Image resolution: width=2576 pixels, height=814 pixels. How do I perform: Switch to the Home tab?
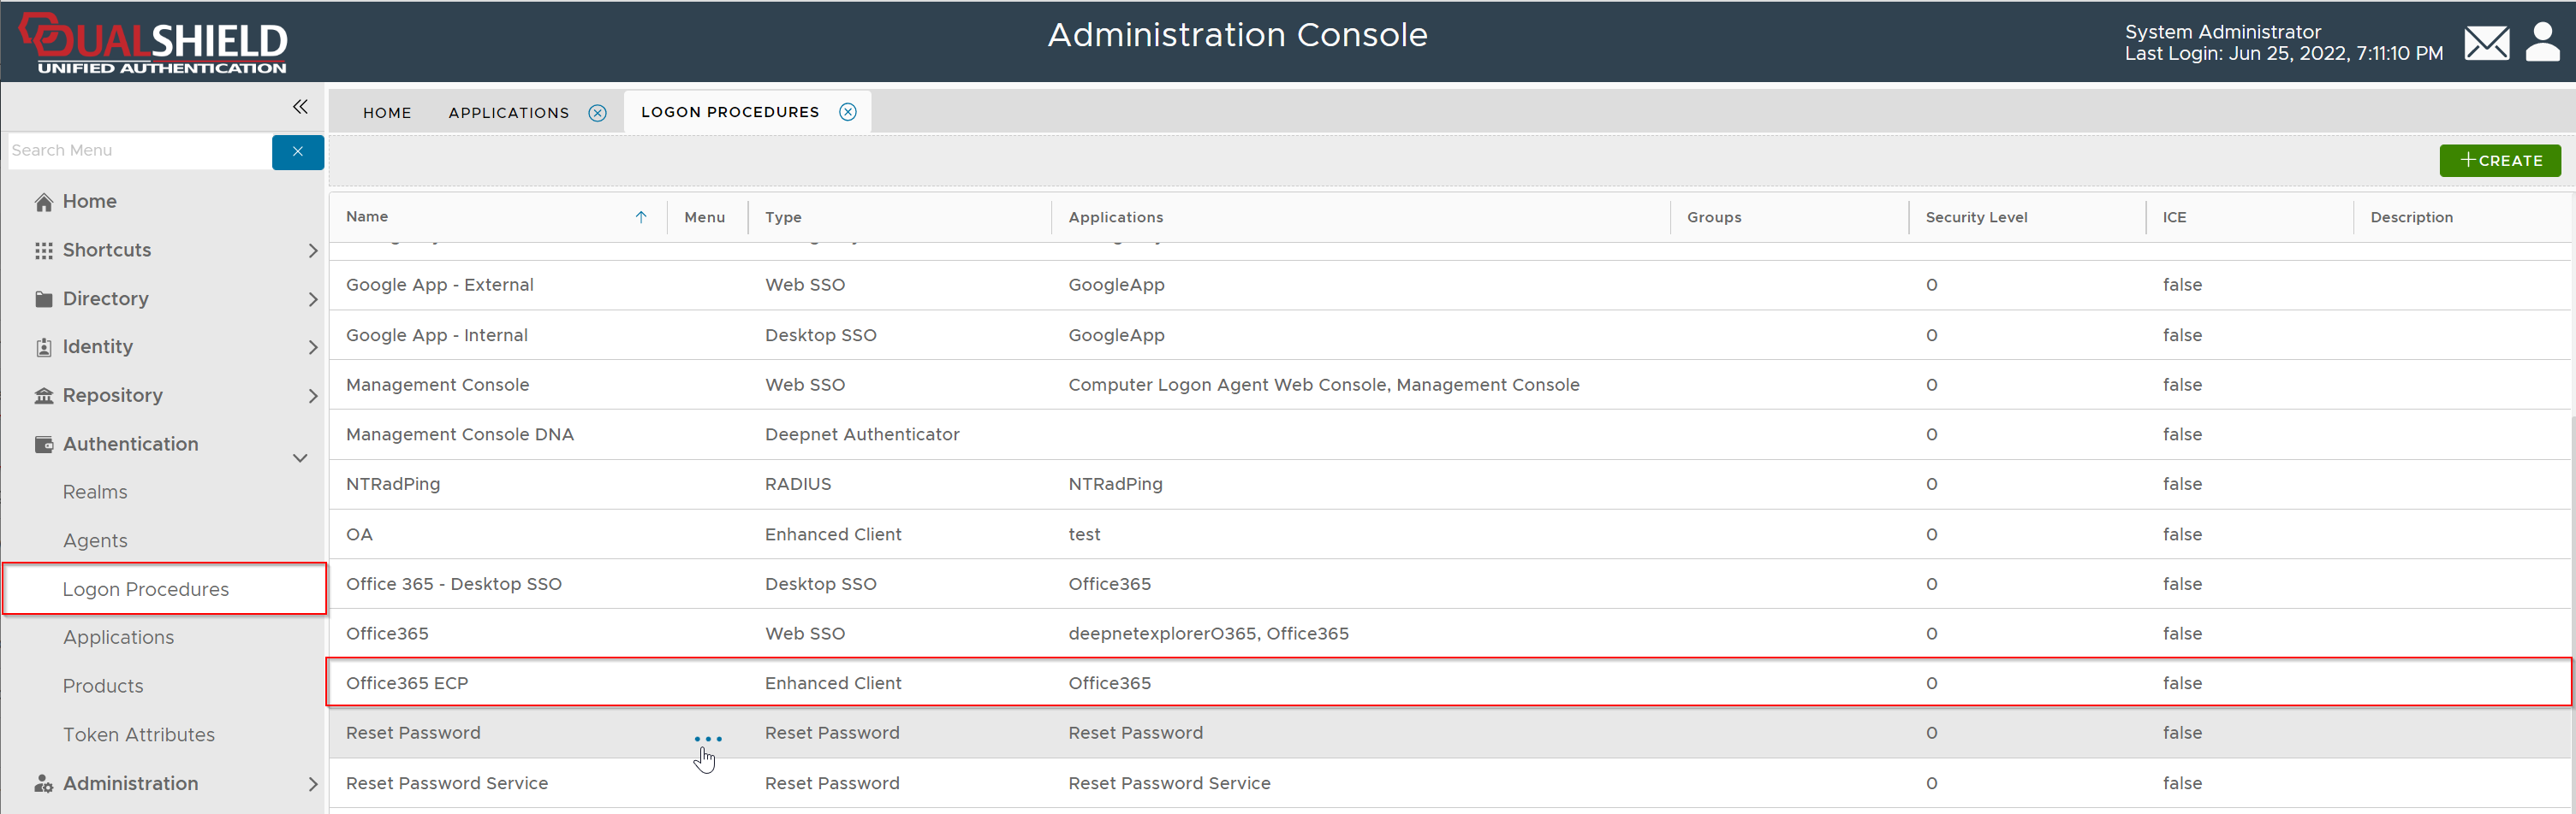[387, 113]
